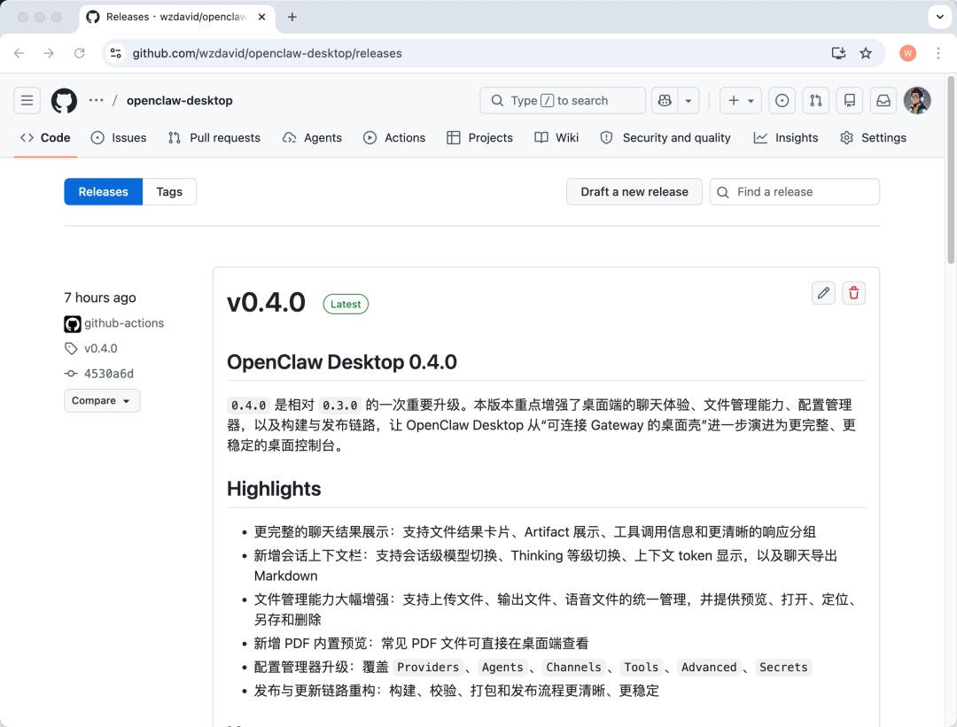Open the v0.4.0 release title link

coord(266,303)
